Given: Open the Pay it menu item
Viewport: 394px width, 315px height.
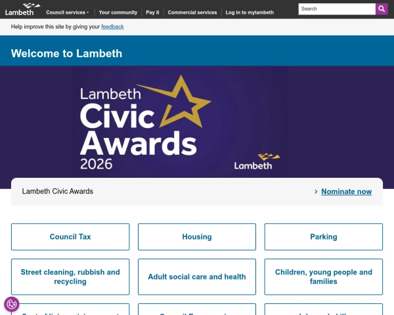Looking at the screenshot, I should tap(152, 12).
